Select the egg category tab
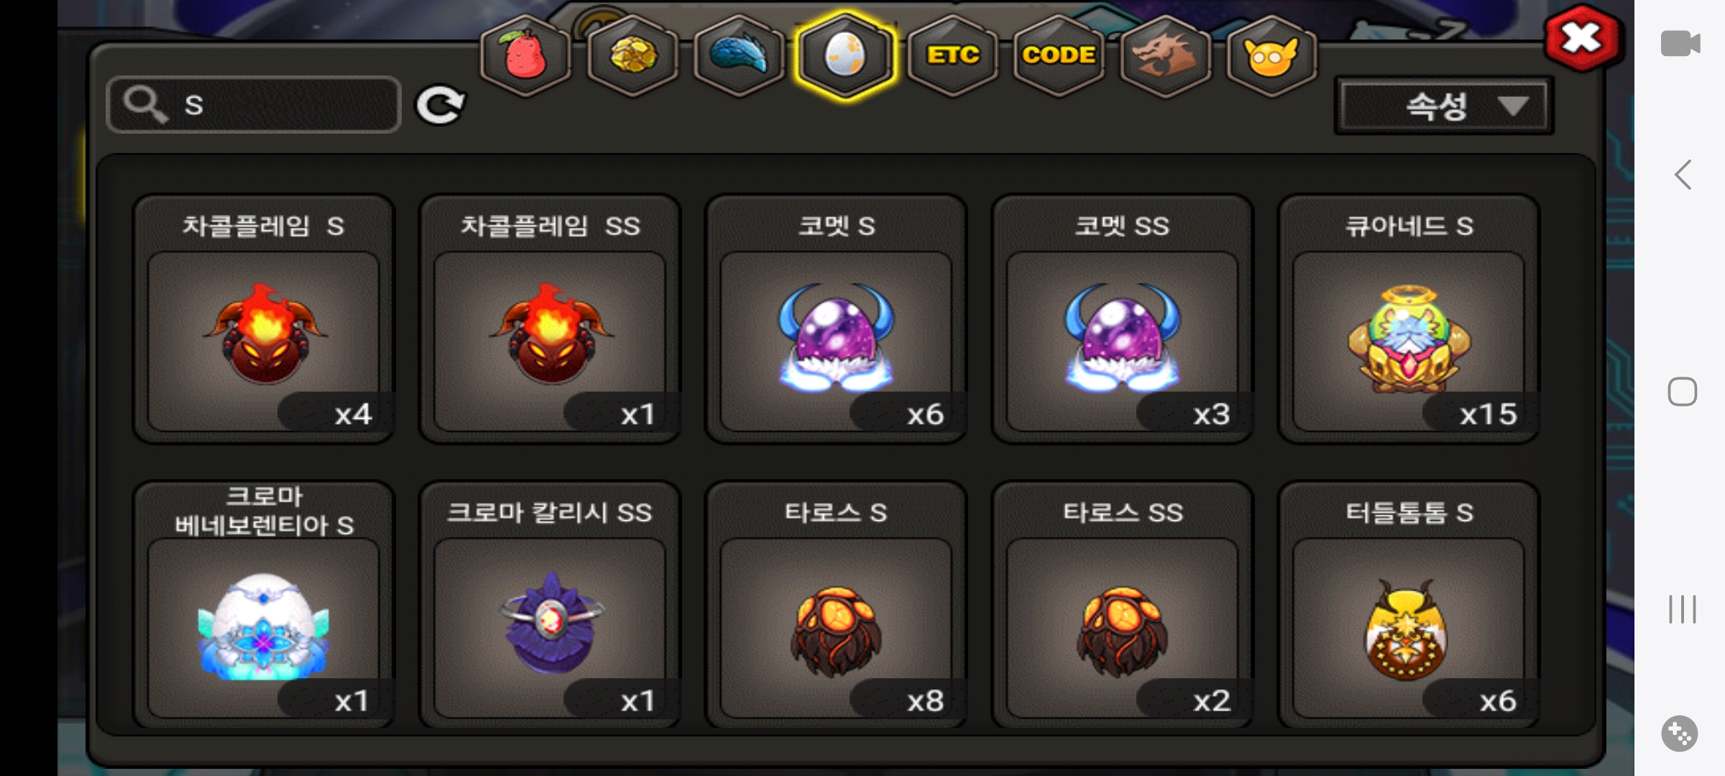 click(x=845, y=55)
